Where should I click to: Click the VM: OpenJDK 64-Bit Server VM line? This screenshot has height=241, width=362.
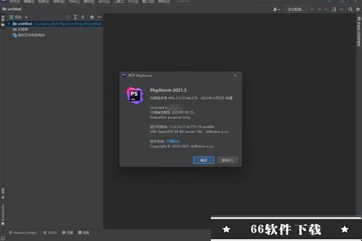pos(190,132)
